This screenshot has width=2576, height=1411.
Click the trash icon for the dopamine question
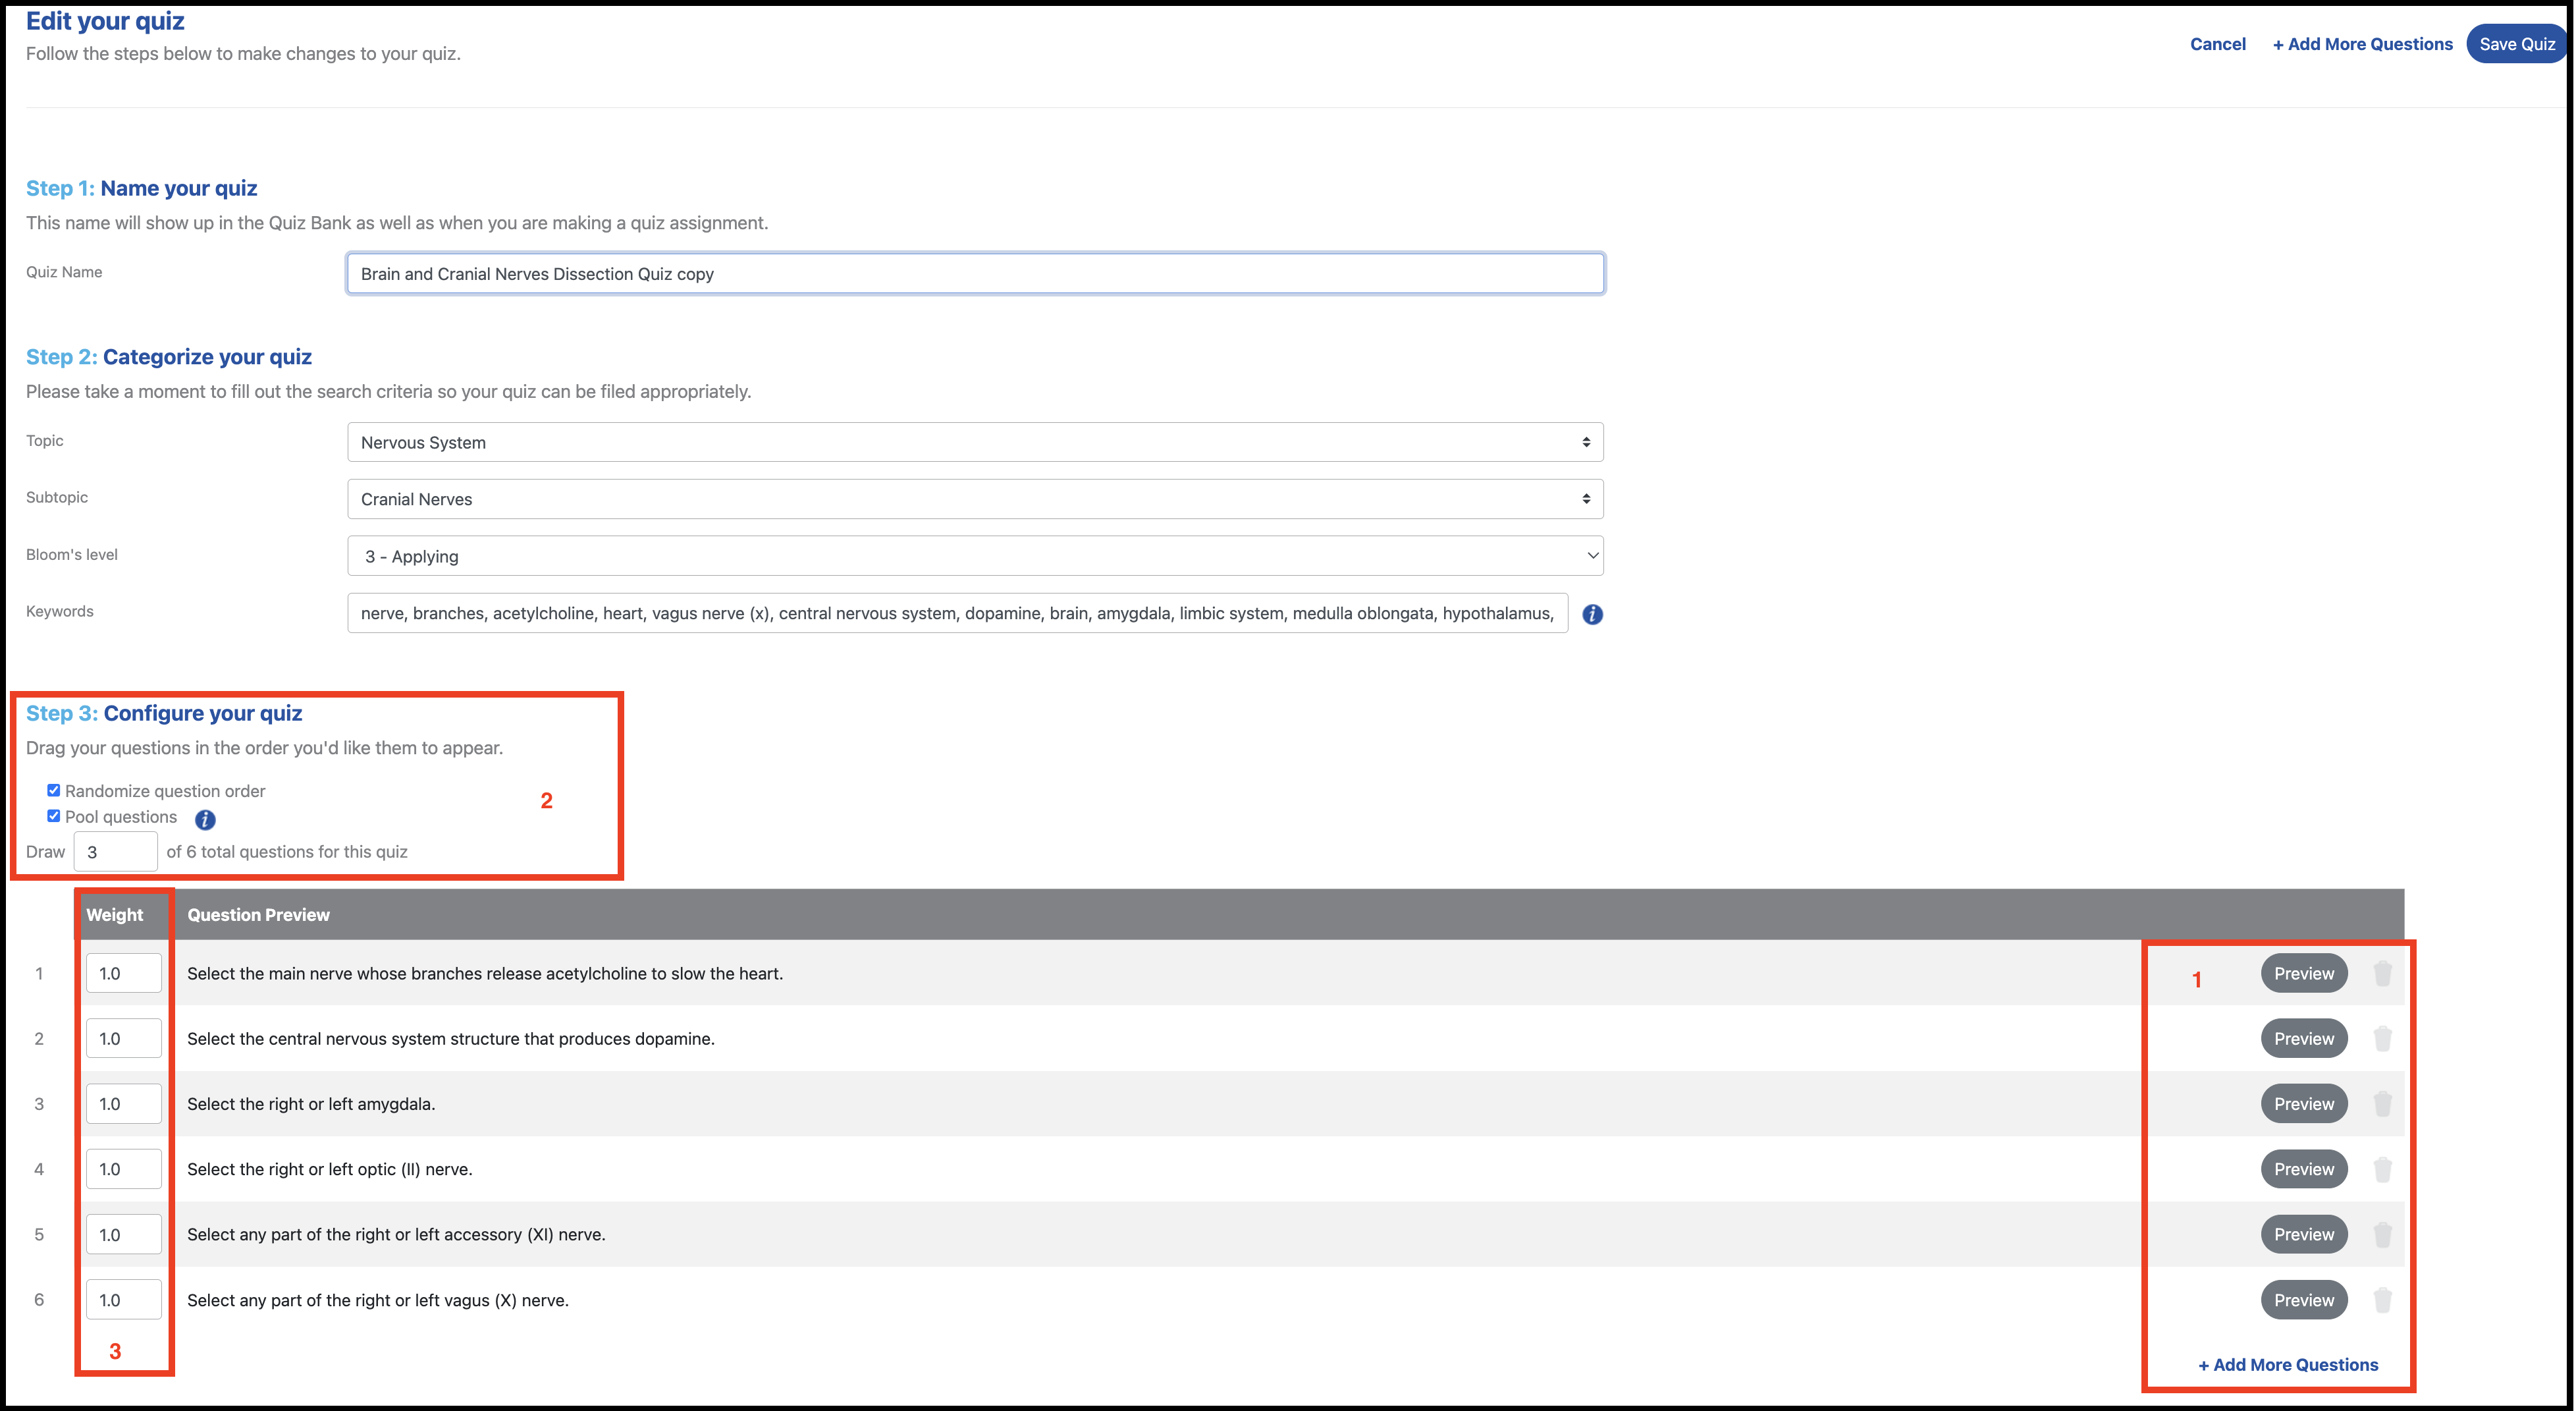2383,1037
